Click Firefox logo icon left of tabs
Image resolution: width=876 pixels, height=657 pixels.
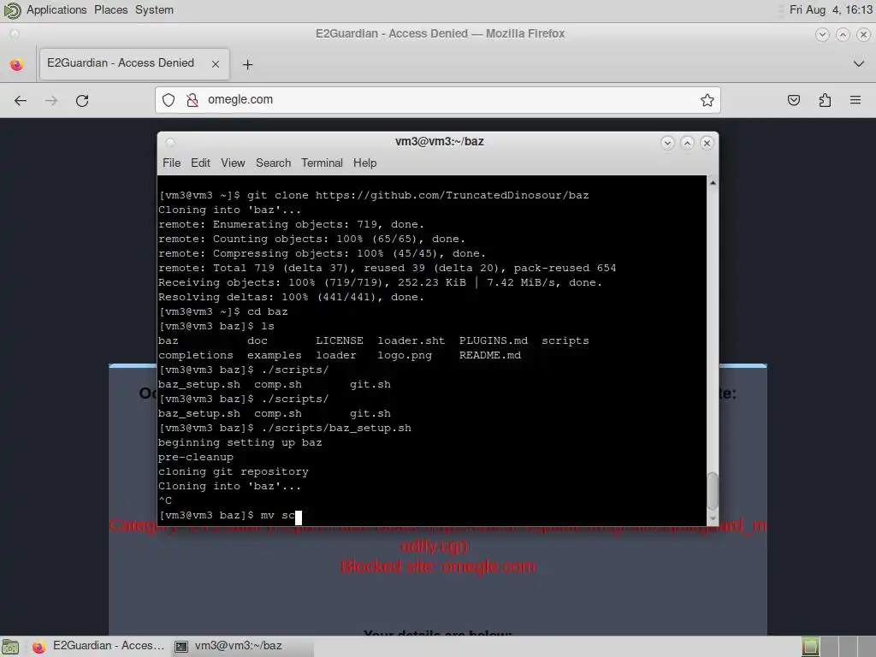[17, 64]
